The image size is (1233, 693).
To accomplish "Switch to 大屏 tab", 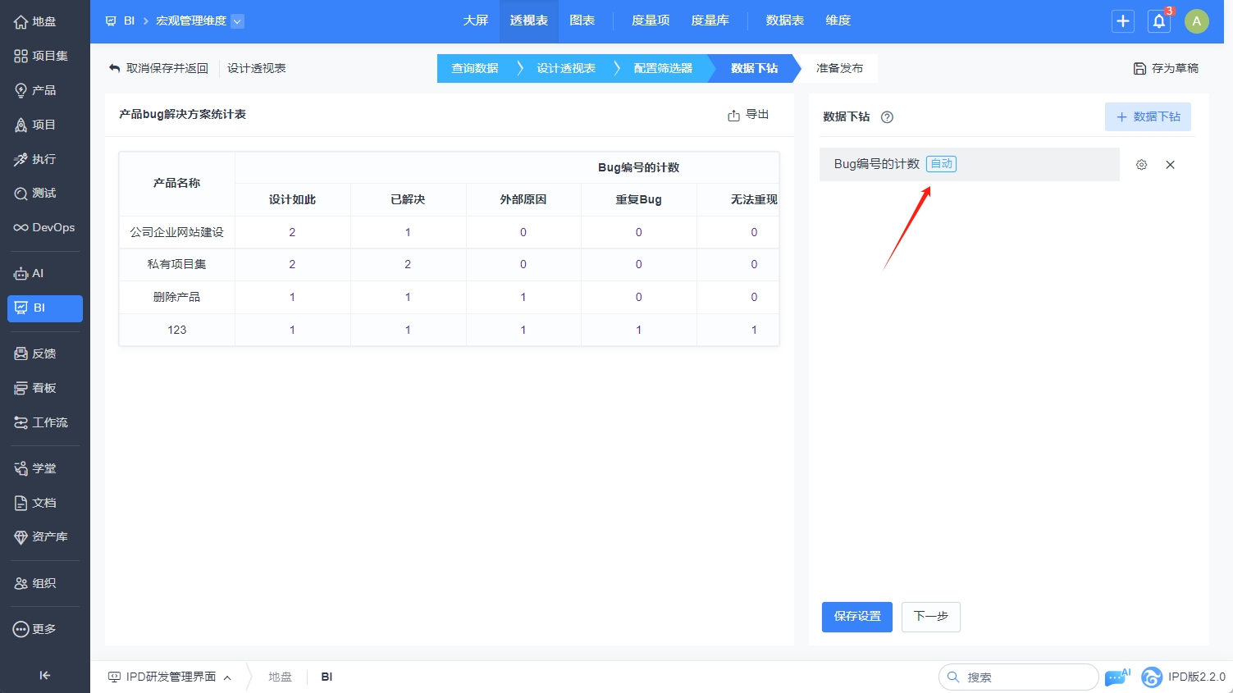I will click(x=476, y=21).
